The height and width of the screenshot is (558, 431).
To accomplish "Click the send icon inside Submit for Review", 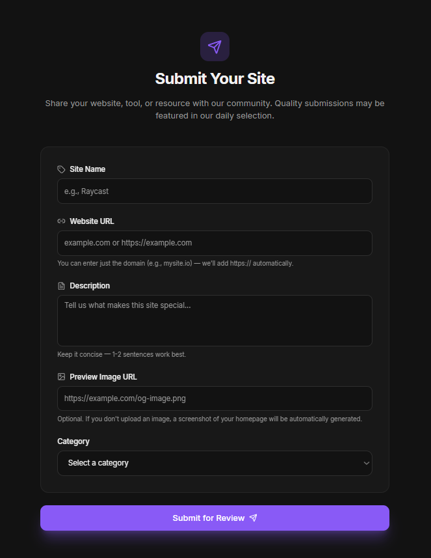I will 253,518.
